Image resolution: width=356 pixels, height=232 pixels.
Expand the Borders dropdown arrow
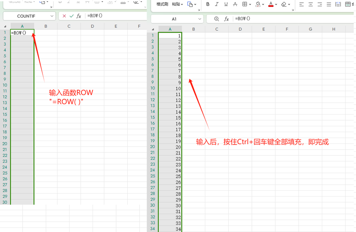click(250, 4)
